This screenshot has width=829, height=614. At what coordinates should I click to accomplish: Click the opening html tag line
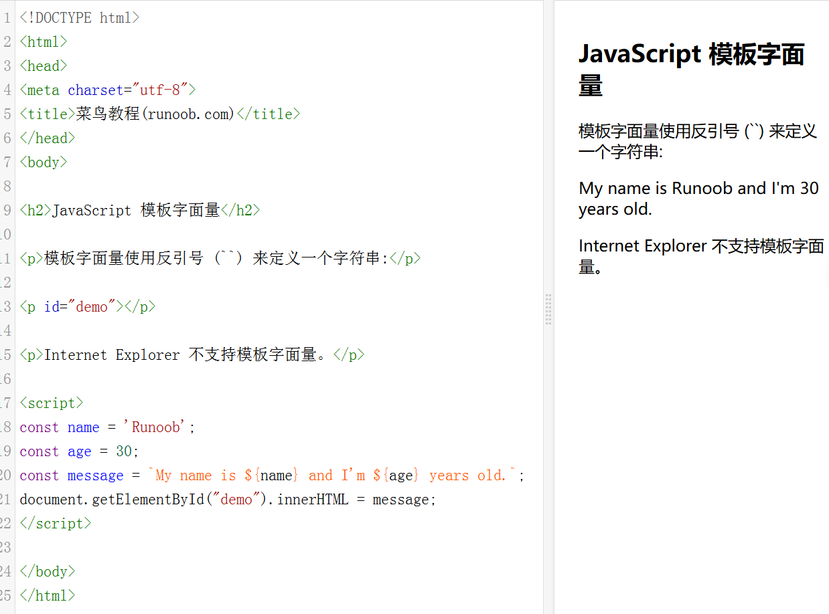44,42
